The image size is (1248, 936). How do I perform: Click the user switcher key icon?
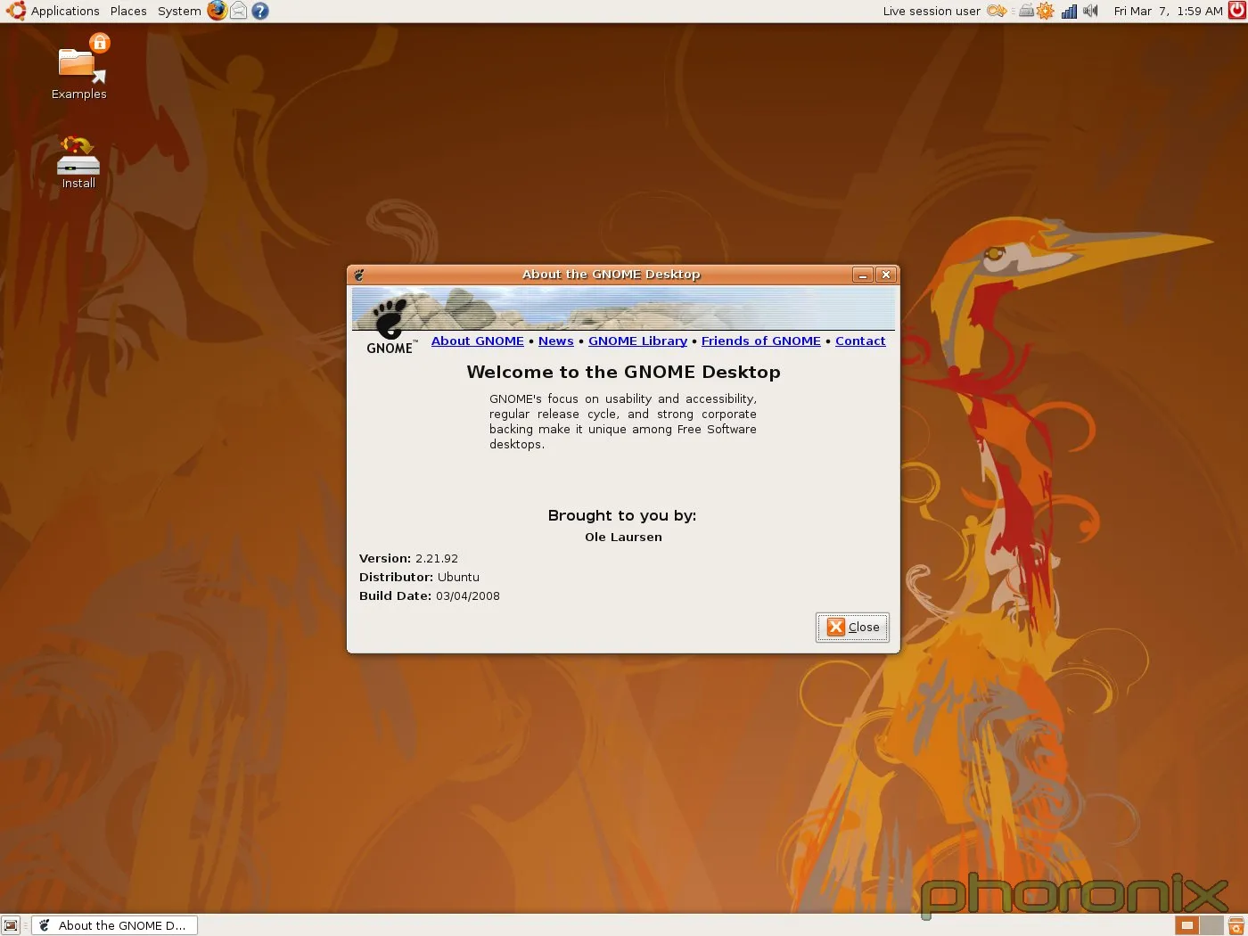(996, 11)
